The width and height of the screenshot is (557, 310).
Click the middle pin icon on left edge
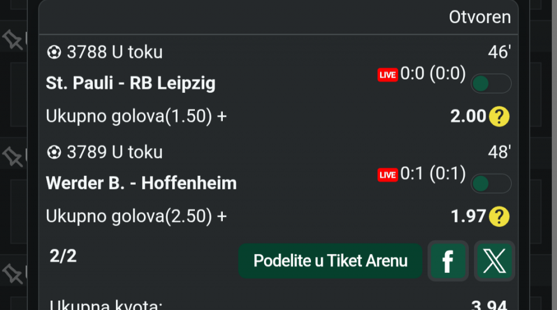[x=12, y=156]
